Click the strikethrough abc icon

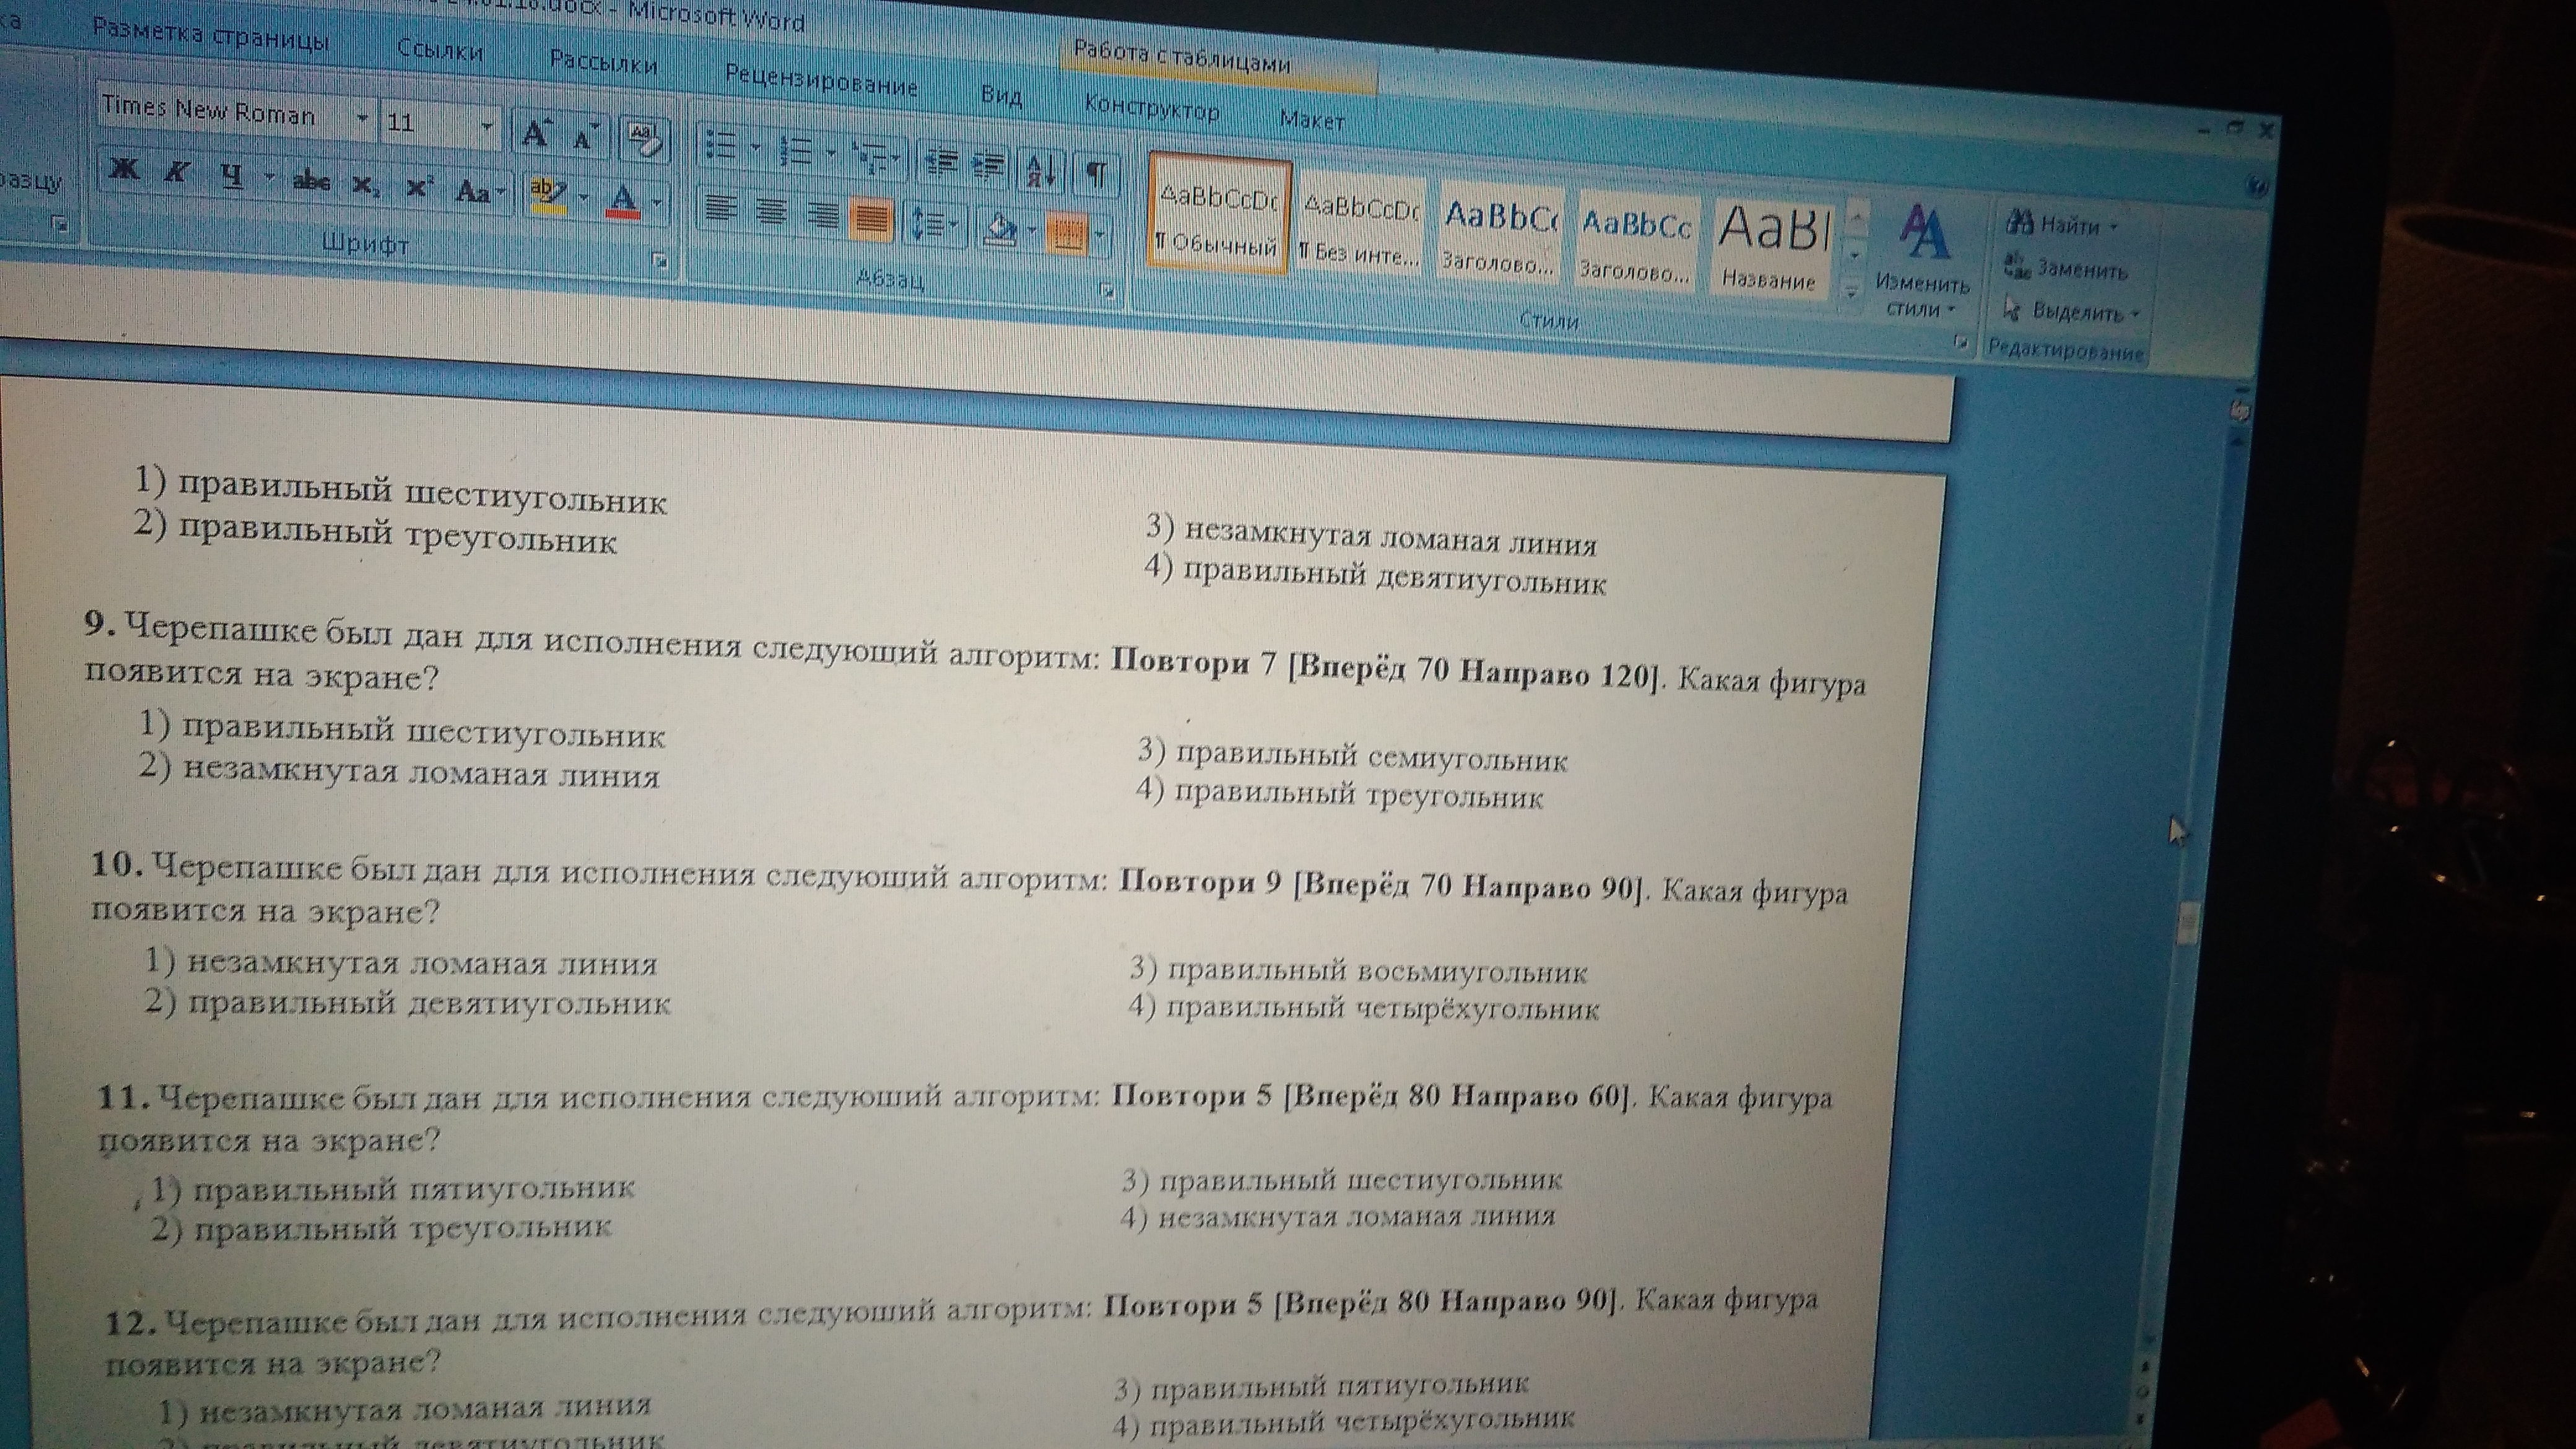[x=311, y=181]
